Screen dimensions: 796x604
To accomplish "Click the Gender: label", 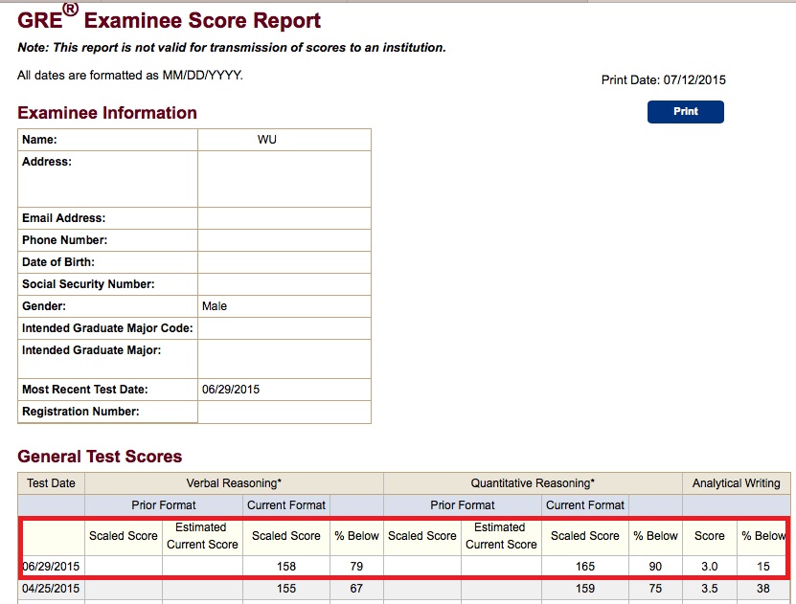I will pyautogui.click(x=44, y=306).
